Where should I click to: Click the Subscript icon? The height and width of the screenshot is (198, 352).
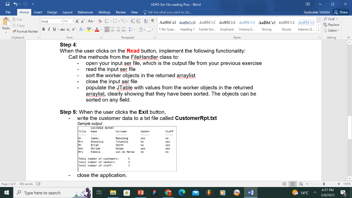click(68, 29)
